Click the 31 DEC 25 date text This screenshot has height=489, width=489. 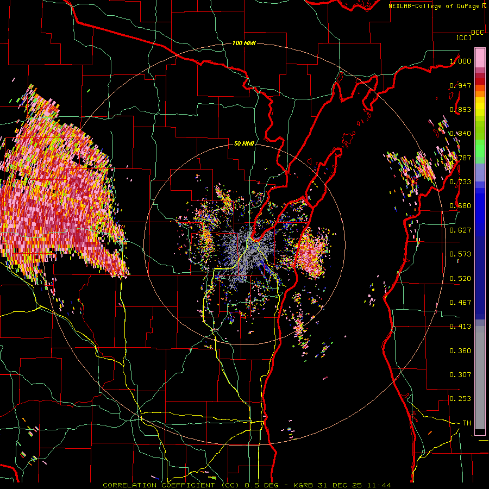pos(340,485)
